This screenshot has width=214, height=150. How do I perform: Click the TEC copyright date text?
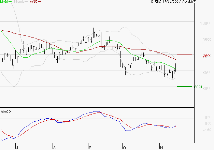point(173,2)
